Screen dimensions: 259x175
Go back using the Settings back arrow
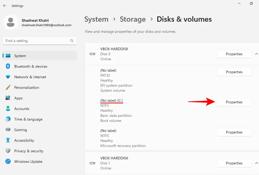5,6
